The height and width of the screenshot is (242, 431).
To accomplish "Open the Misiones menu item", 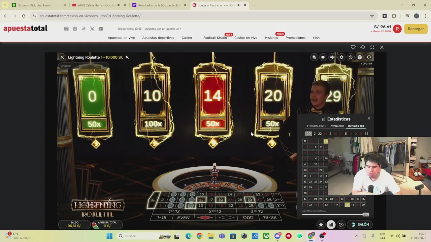I will tap(271, 38).
